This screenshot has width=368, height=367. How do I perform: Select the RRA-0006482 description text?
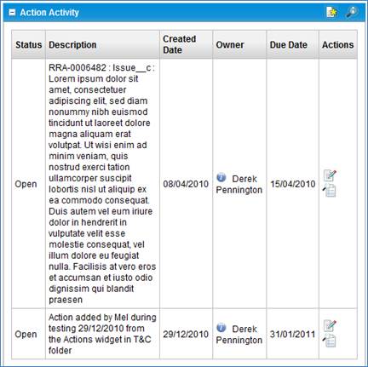pos(102,184)
